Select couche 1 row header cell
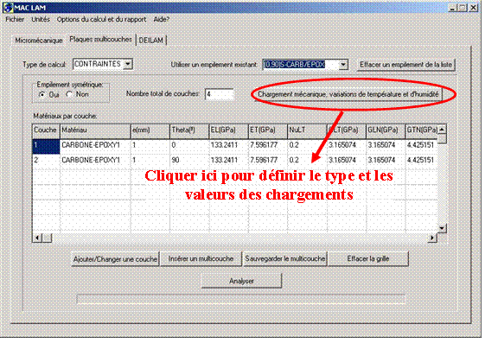 click(x=46, y=146)
